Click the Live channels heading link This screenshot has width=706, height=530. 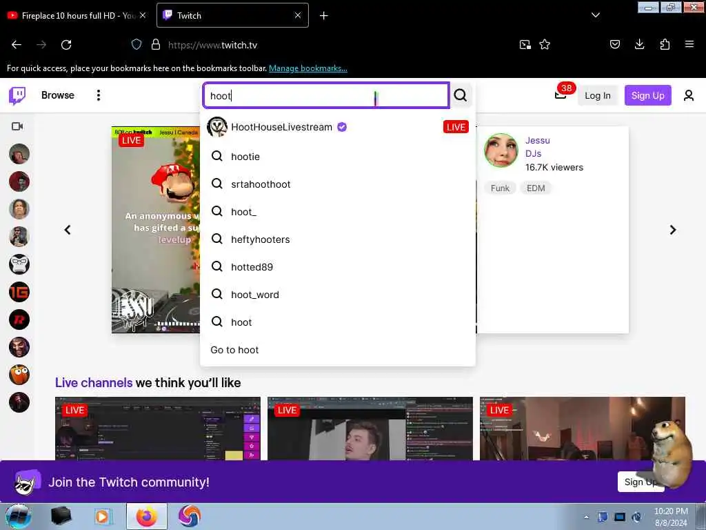94,382
